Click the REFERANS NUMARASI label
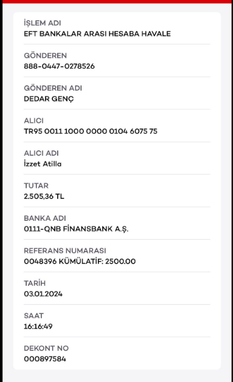The width and height of the screenshot is (233, 382). click(65, 251)
